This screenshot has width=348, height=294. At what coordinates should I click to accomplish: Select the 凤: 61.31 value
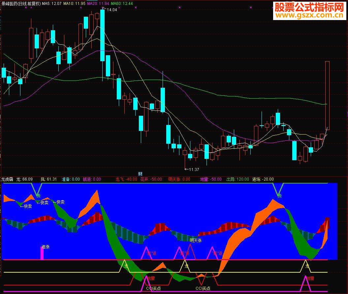(x=48, y=179)
